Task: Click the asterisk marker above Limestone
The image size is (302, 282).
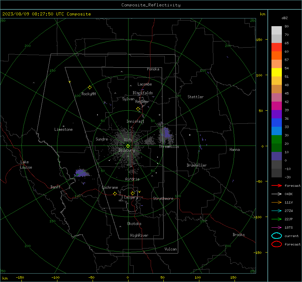Action: coord(63,126)
